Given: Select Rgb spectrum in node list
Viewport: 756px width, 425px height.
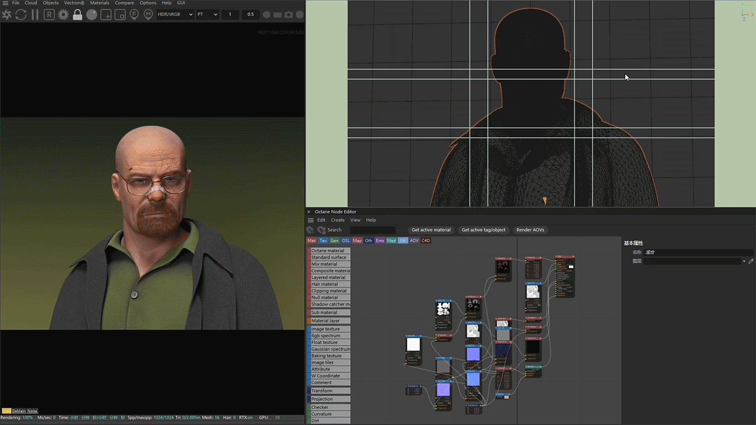Looking at the screenshot, I should [330, 336].
